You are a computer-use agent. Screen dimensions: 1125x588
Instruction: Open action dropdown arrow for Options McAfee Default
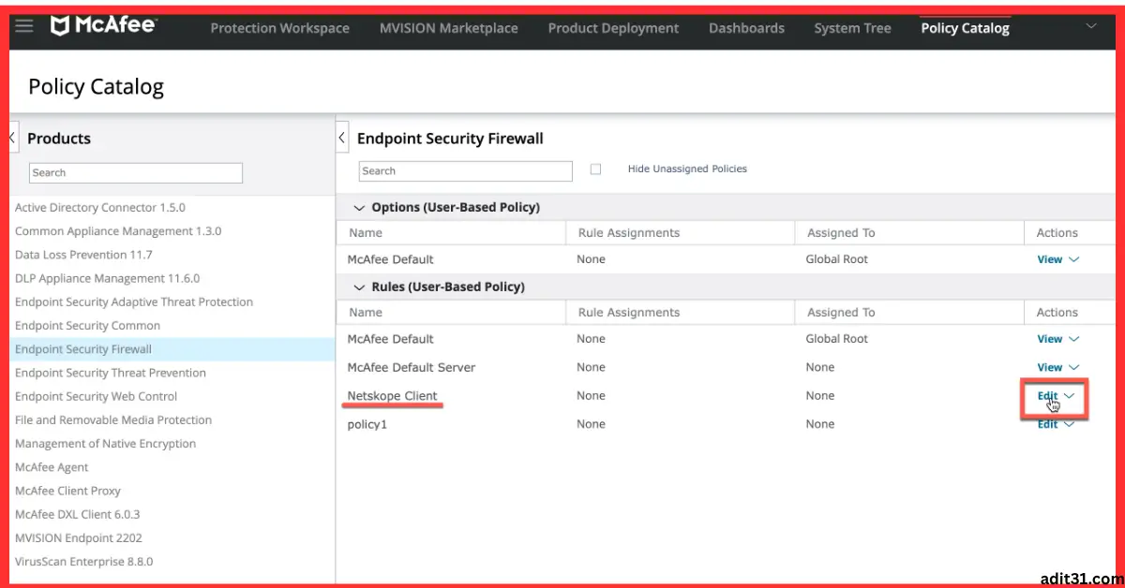(1074, 260)
